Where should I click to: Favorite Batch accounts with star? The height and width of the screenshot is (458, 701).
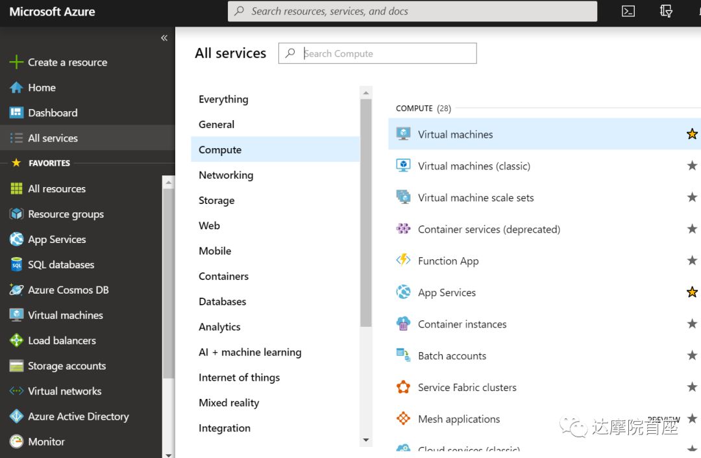click(692, 355)
